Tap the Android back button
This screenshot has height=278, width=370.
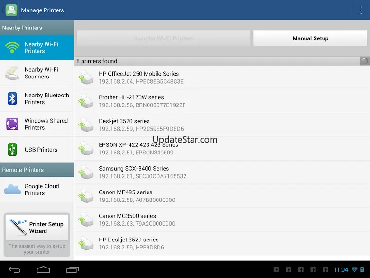(14, 270)
